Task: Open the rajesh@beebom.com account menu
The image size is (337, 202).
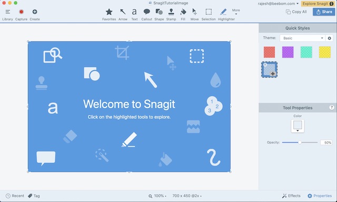Action: coord(278,4)
